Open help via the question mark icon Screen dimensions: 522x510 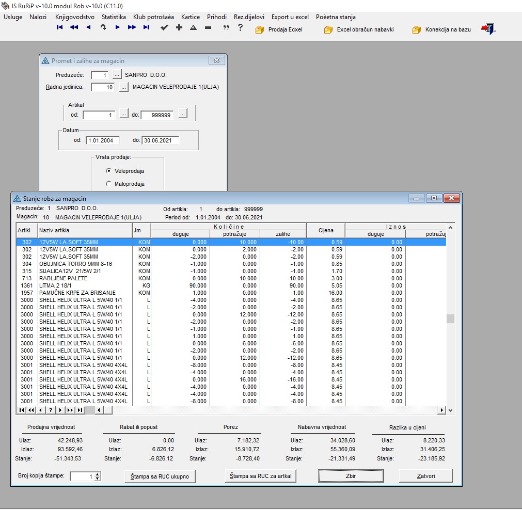pyautogui.click(x=240, y=28)
